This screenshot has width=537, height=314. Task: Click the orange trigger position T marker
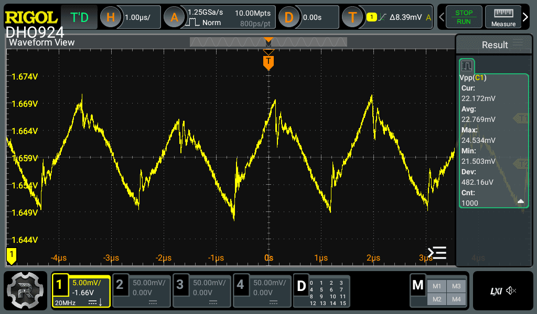point(268,63)
